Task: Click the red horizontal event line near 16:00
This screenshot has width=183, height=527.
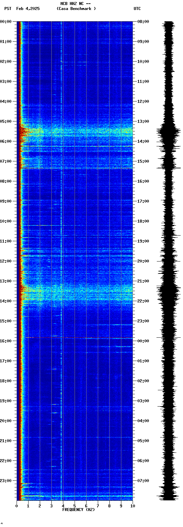Action: tap(79, 338)
